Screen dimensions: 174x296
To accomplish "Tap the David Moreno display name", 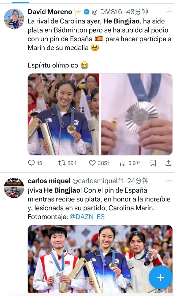I will [50, 12].
